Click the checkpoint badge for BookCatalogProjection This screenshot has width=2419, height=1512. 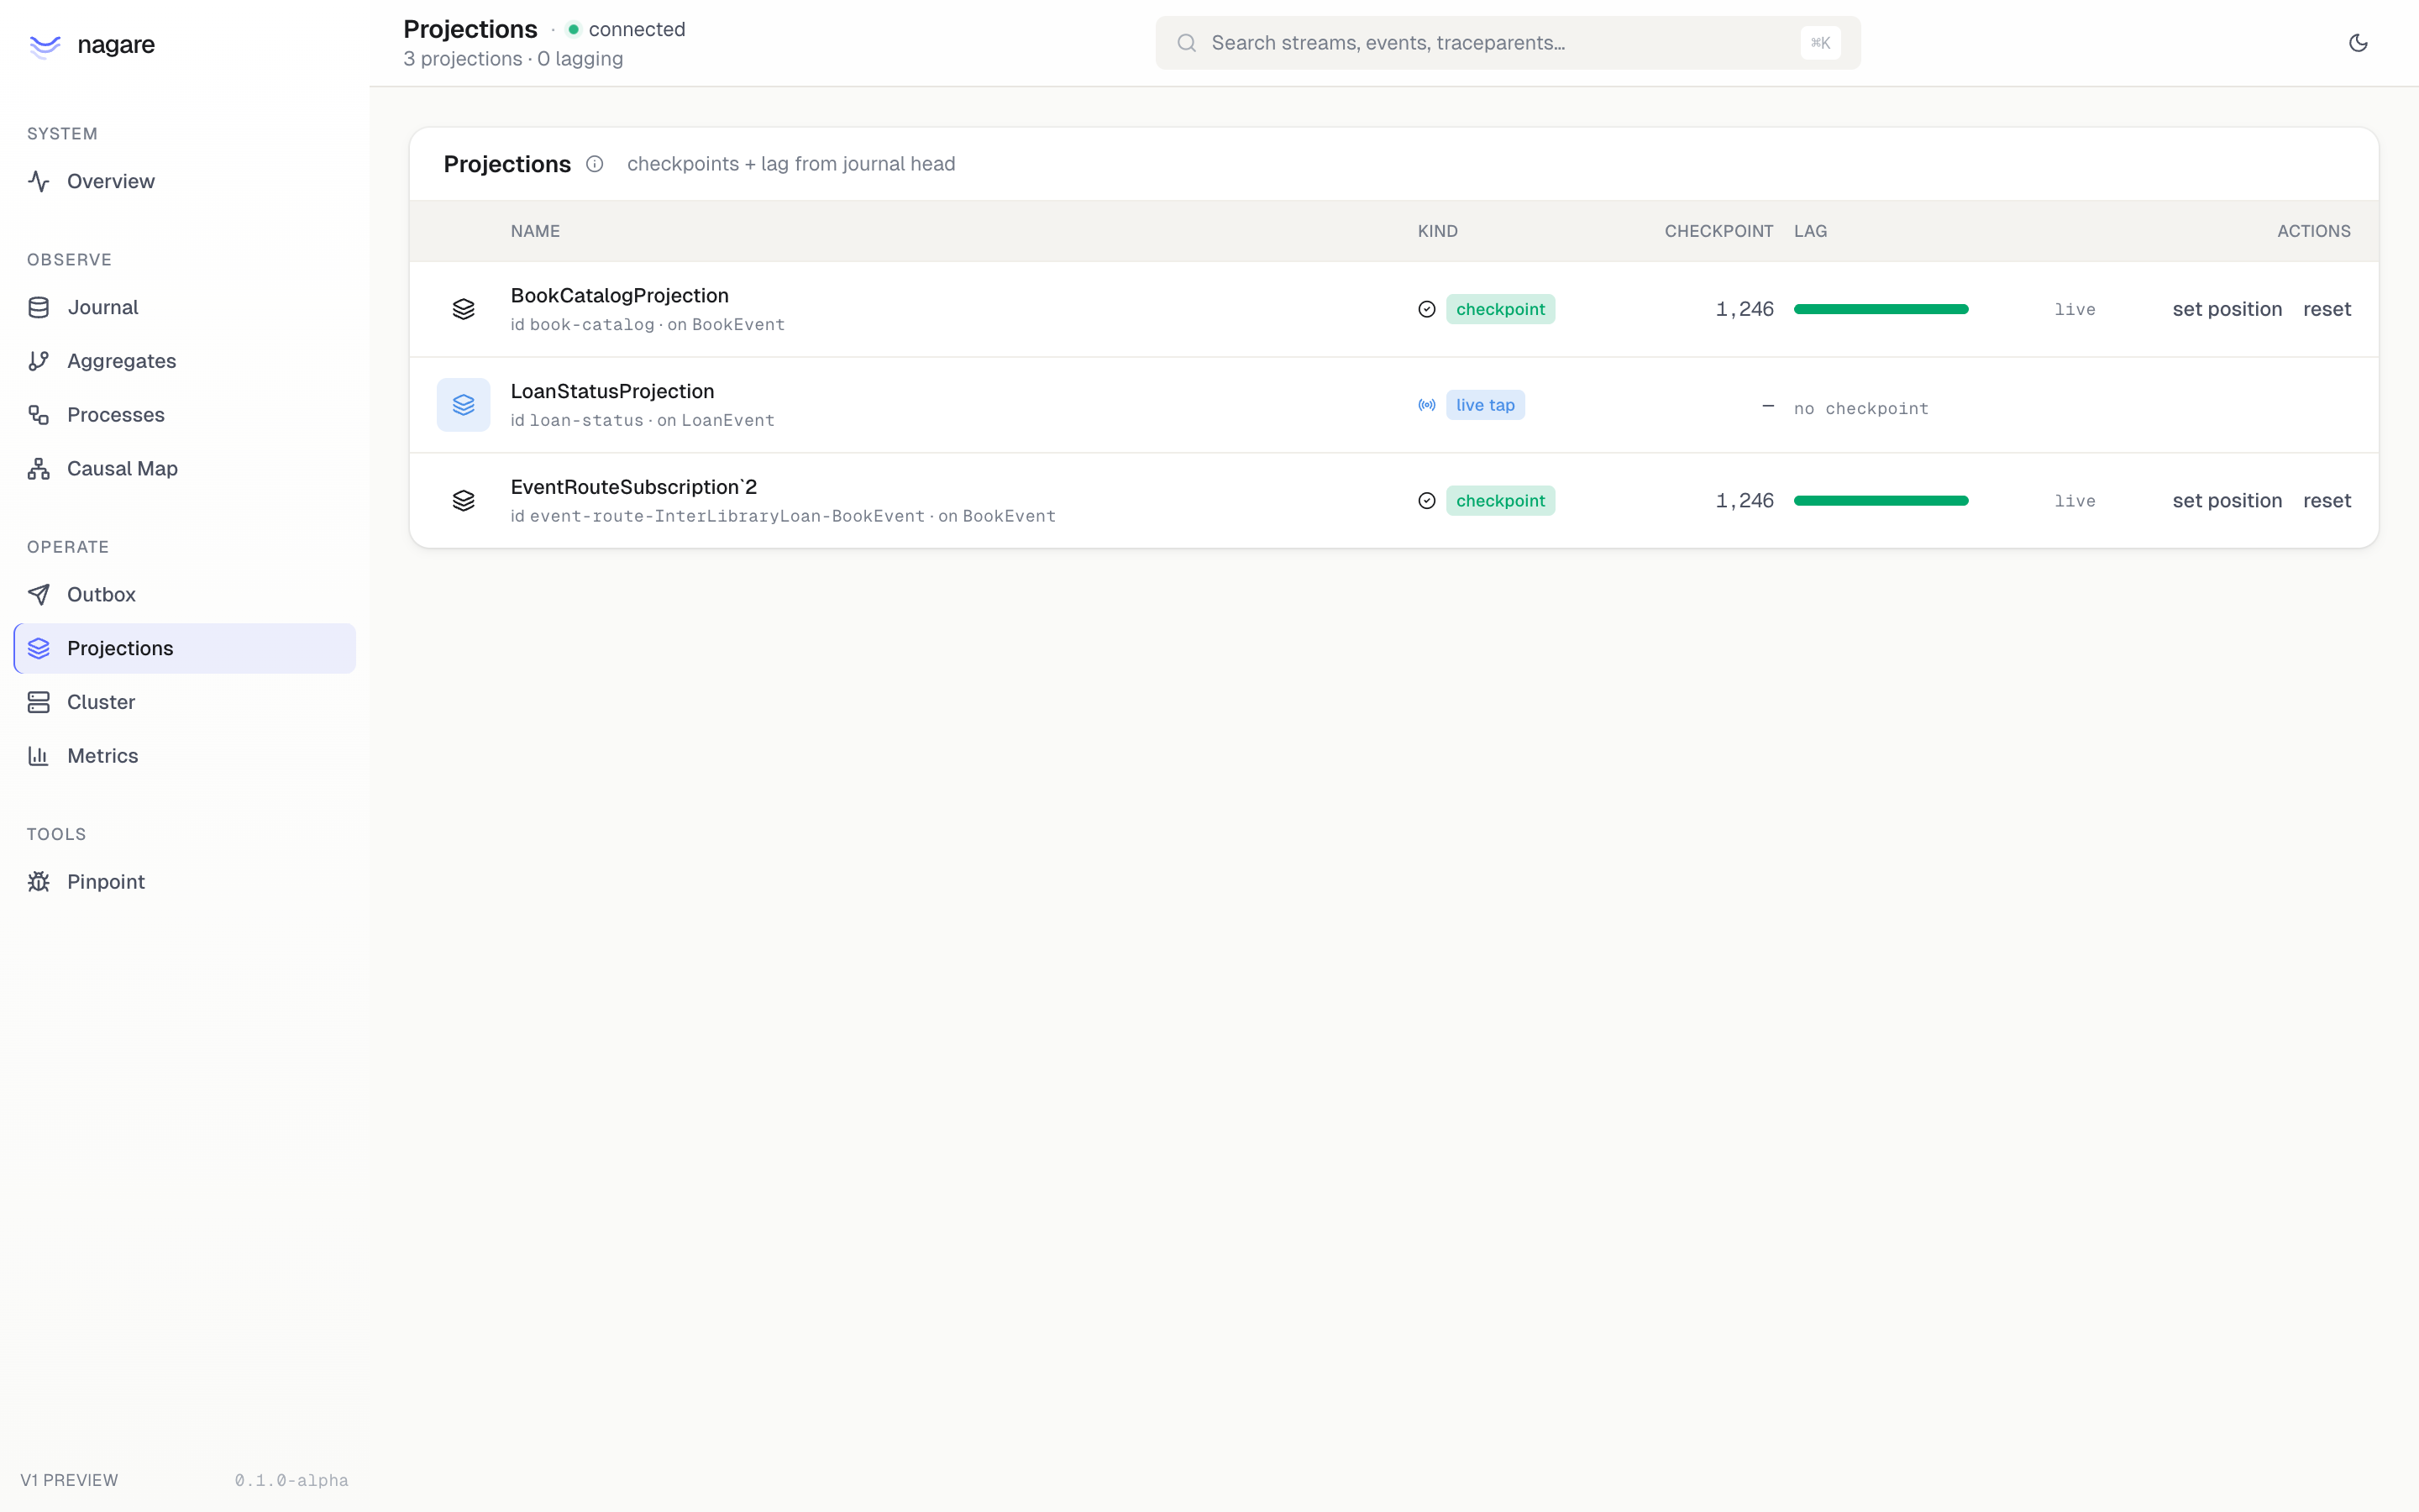tap(1500, 309)
